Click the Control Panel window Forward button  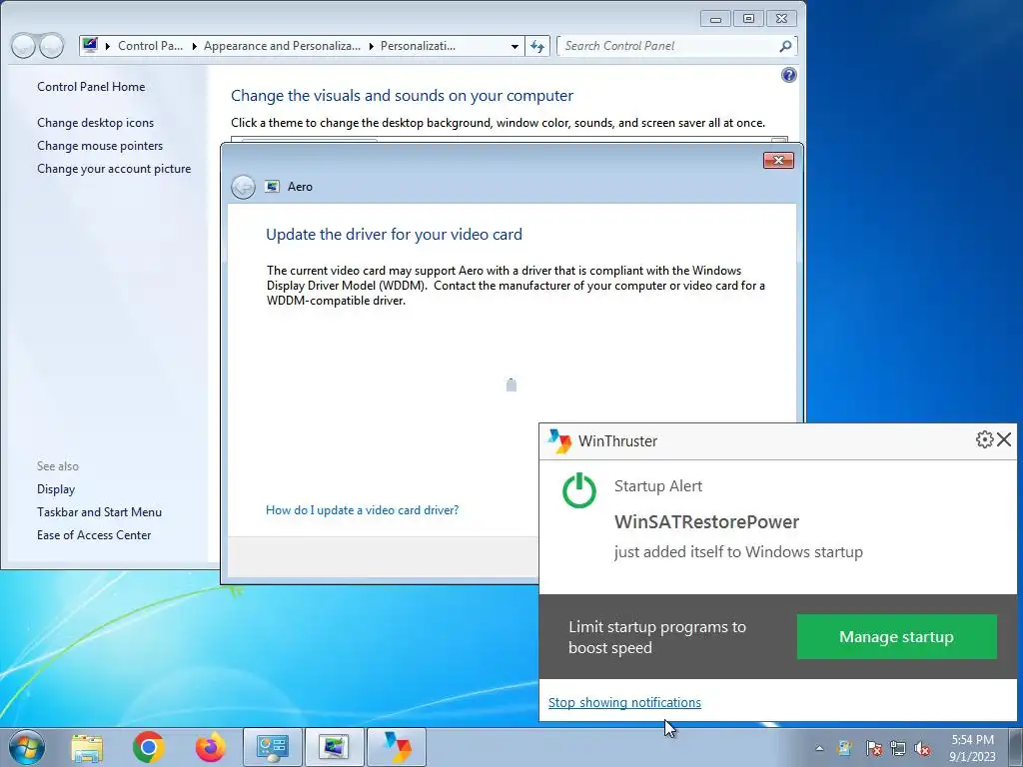pyautogui.click(x=52, y=46)
